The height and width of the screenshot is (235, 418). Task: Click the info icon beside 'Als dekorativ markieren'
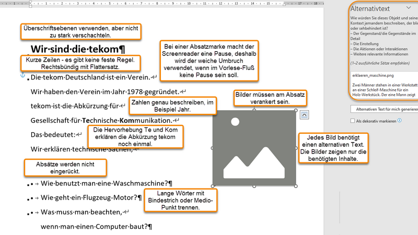(399, 121)
